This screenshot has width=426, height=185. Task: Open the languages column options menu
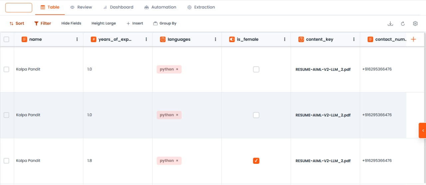(215, 39)
